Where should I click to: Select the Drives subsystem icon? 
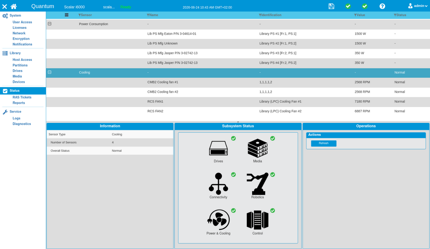click(x=219, y=148)
